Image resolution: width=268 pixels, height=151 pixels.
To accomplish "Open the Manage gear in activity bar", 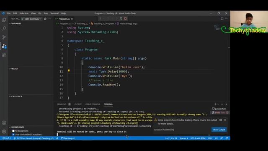I will 4,131.
